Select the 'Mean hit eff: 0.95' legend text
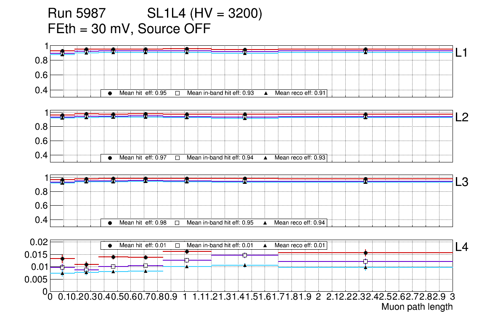This screenshot has width=503, height=324. tap(143, 93)
